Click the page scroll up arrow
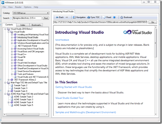This screenshot has width=162, height=124. pos(155,27)
